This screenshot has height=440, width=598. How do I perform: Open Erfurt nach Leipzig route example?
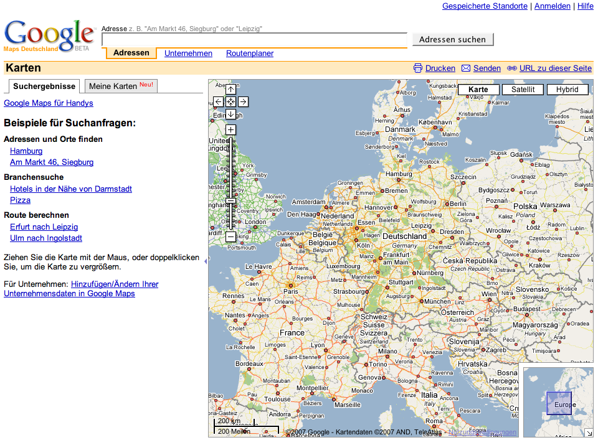tap(44, 227)
